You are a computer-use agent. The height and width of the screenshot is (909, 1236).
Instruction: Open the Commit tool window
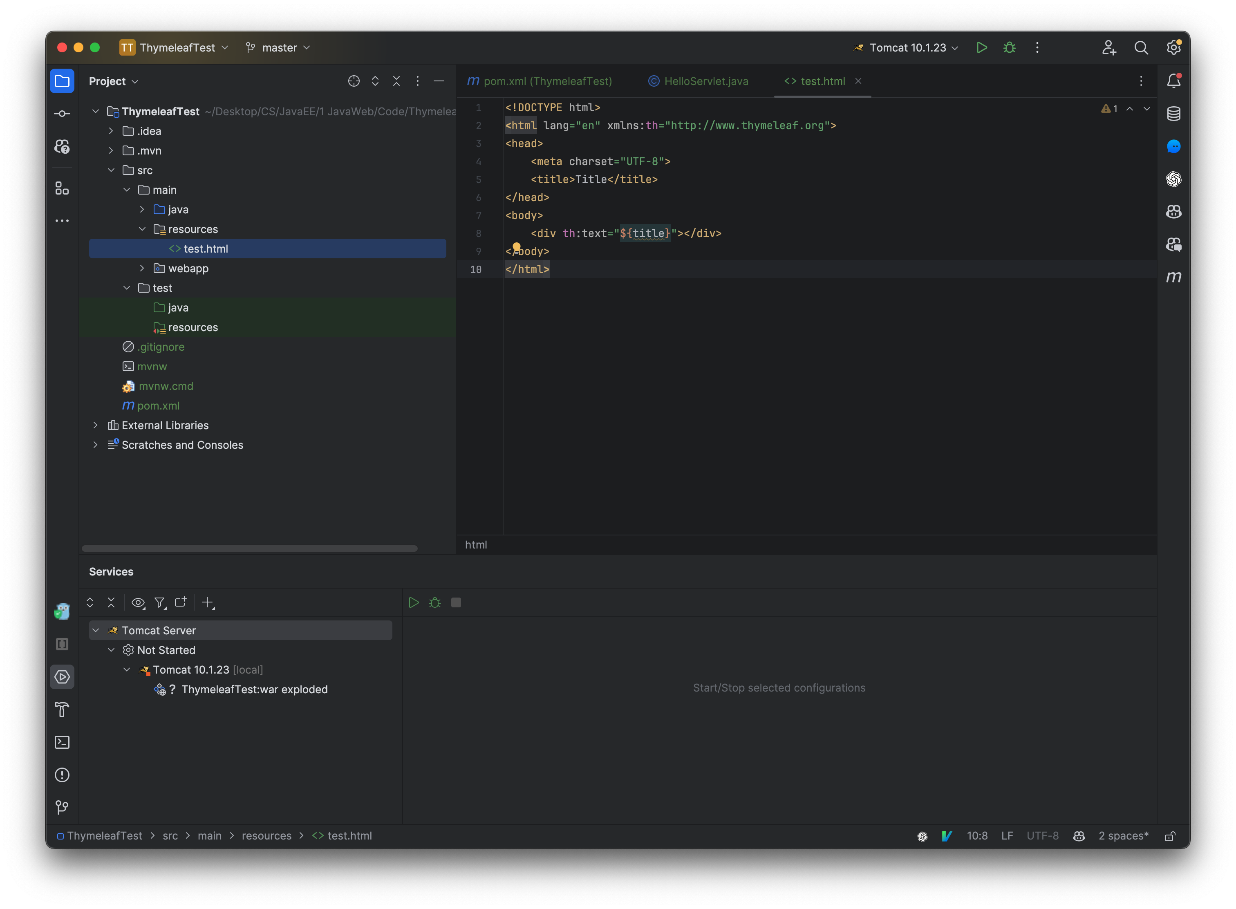pos(62,113)
